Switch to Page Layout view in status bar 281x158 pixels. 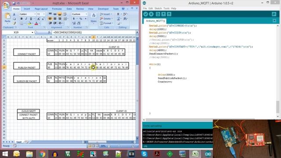[x=94, y=146]
